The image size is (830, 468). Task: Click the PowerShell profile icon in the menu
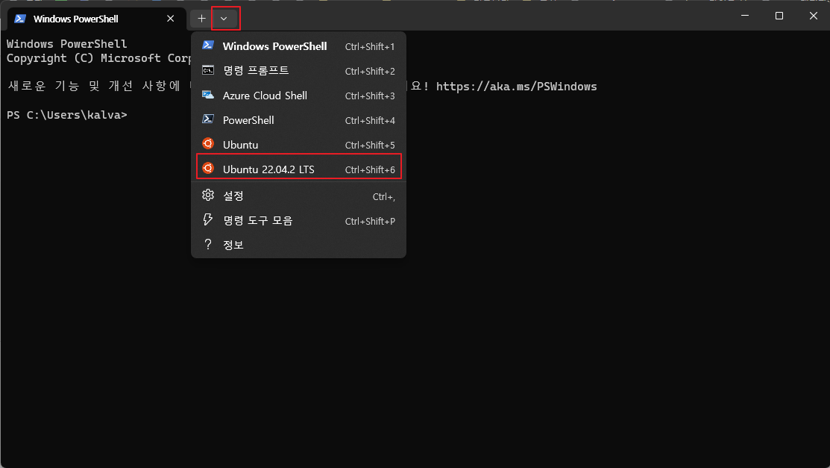(208, 119)
